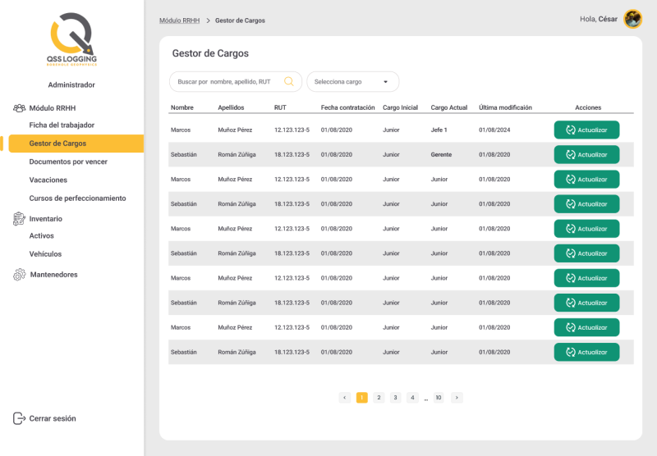The height and width of the screenshot is (456, 657).
Task: Open Vacaciones in the sidebar
Action: [48, 180]
